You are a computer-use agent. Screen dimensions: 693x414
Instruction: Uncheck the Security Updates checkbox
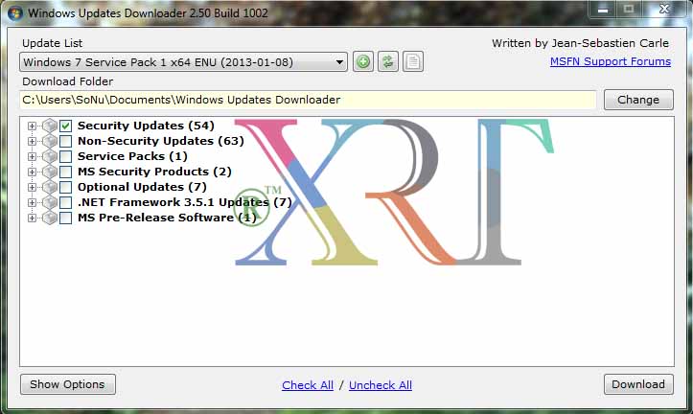coord(66,126)
